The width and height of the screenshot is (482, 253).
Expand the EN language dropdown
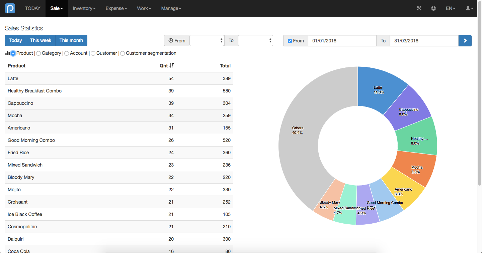[451, 8]
